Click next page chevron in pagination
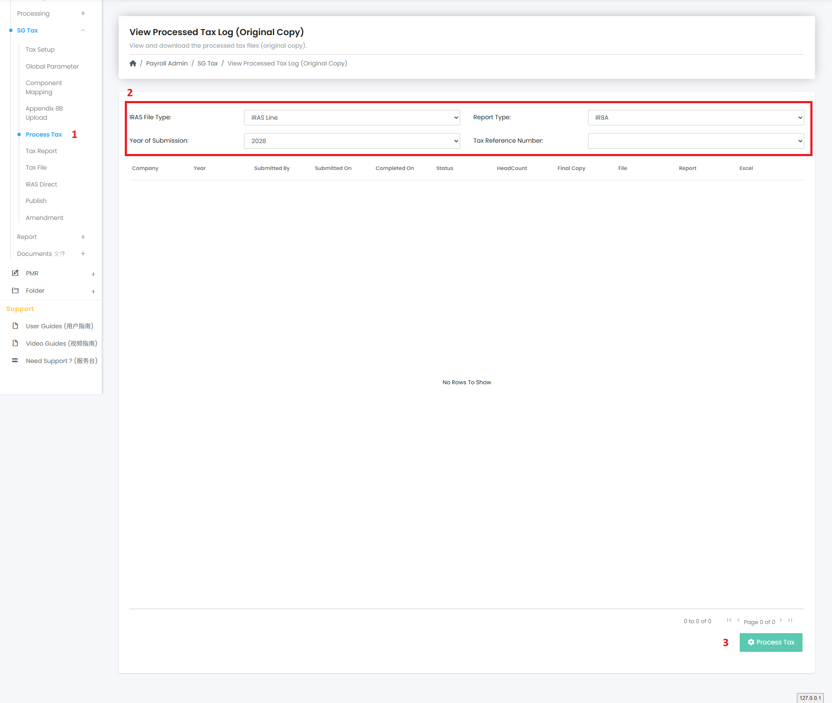The width and height of the screenshot is (832, 703). pyautogui.click(x=781, y=621)
